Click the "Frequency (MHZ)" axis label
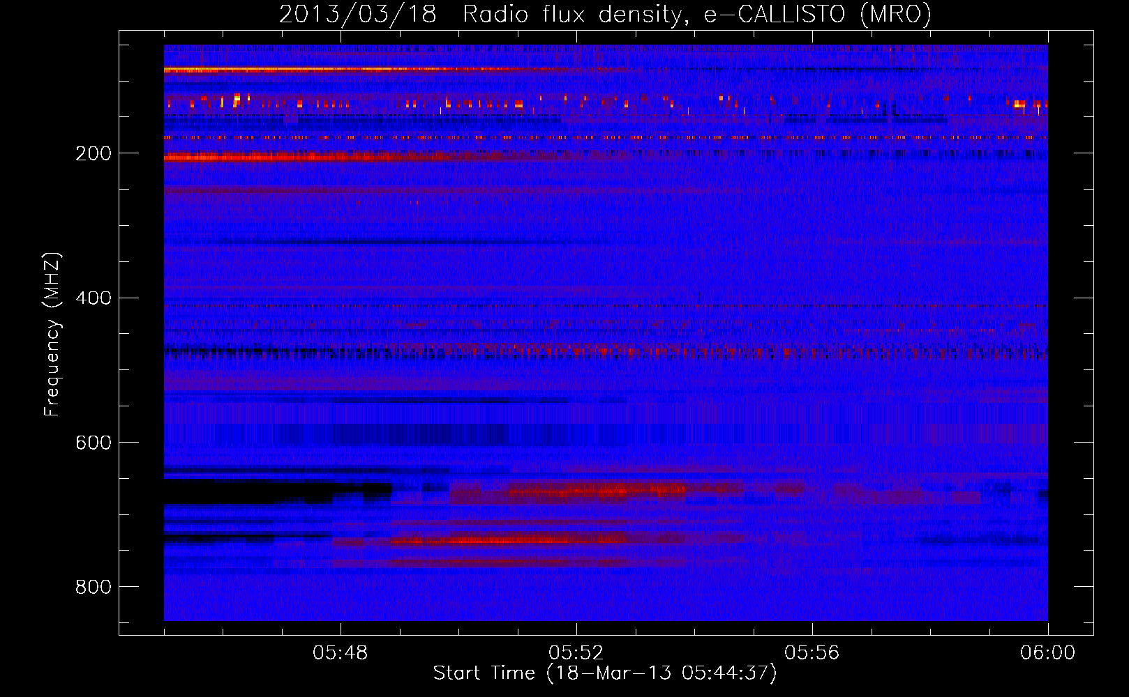 pos(52,335)
